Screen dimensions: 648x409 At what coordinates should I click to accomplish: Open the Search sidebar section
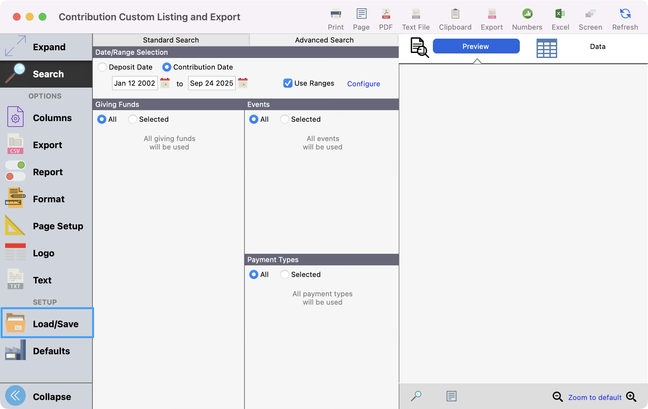[x=46, y=74]
